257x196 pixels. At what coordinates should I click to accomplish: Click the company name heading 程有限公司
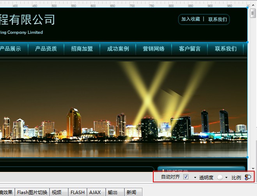click(x=27, y=19)
